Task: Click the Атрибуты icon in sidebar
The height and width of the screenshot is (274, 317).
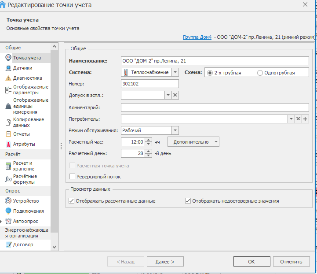Action: click(8, 144)
